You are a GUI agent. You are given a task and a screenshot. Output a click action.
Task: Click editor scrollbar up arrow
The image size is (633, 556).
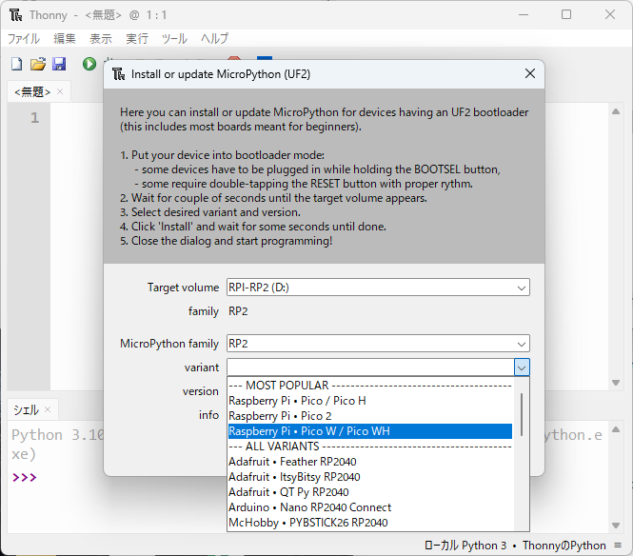(616, 111)
